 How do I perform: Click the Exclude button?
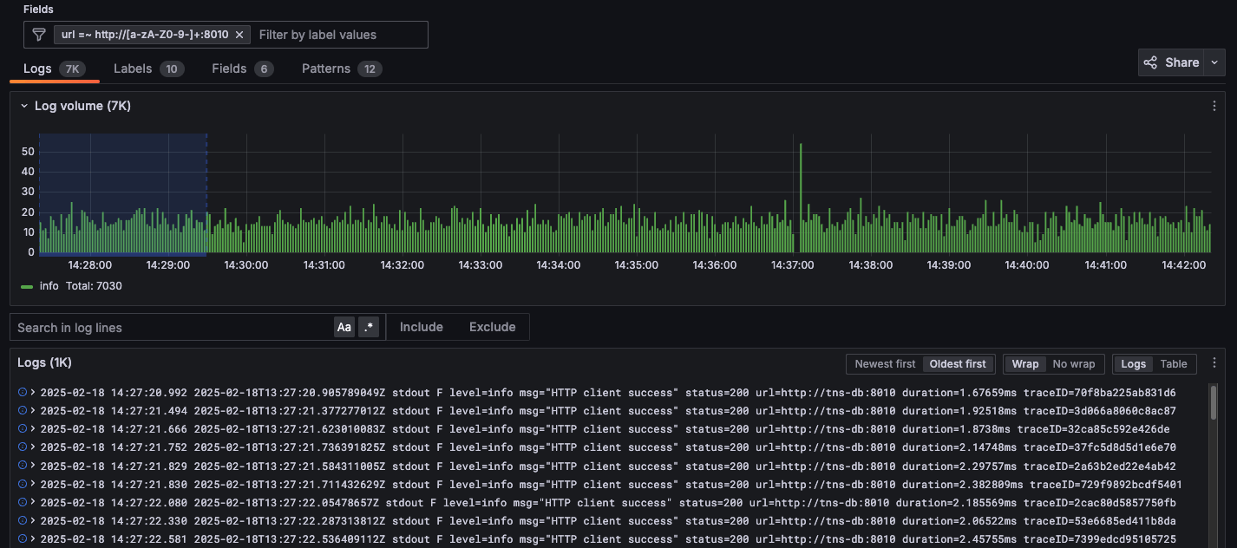pos(492,327)
